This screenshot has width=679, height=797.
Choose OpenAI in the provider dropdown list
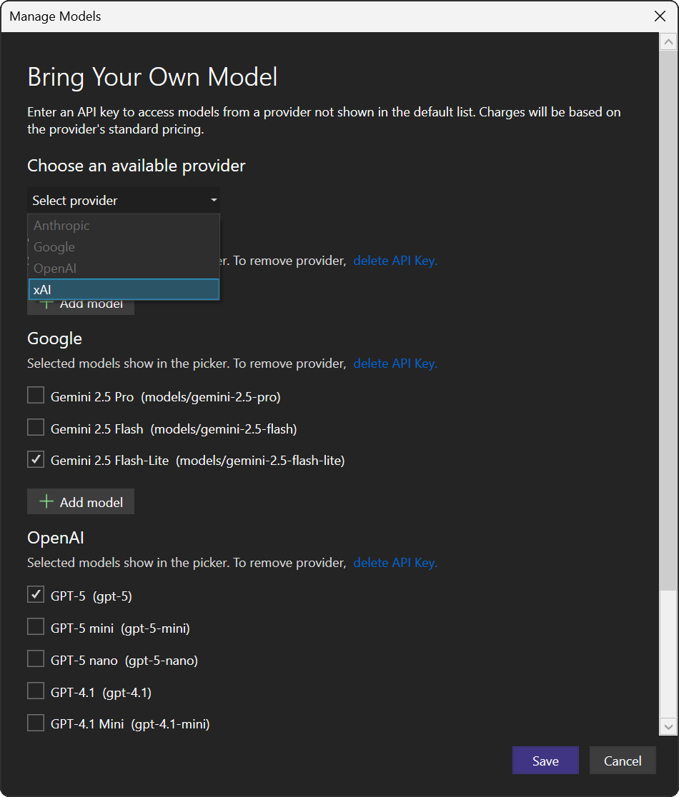coord(124,269)
